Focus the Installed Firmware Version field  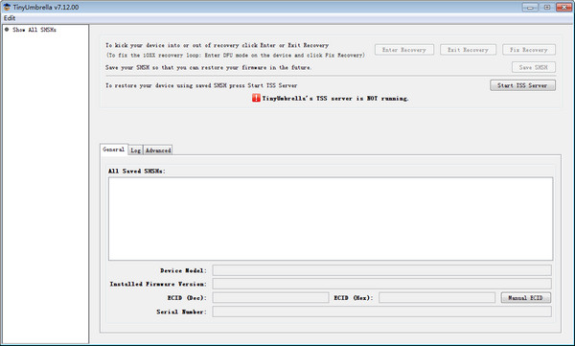click(x=381, y=284)
